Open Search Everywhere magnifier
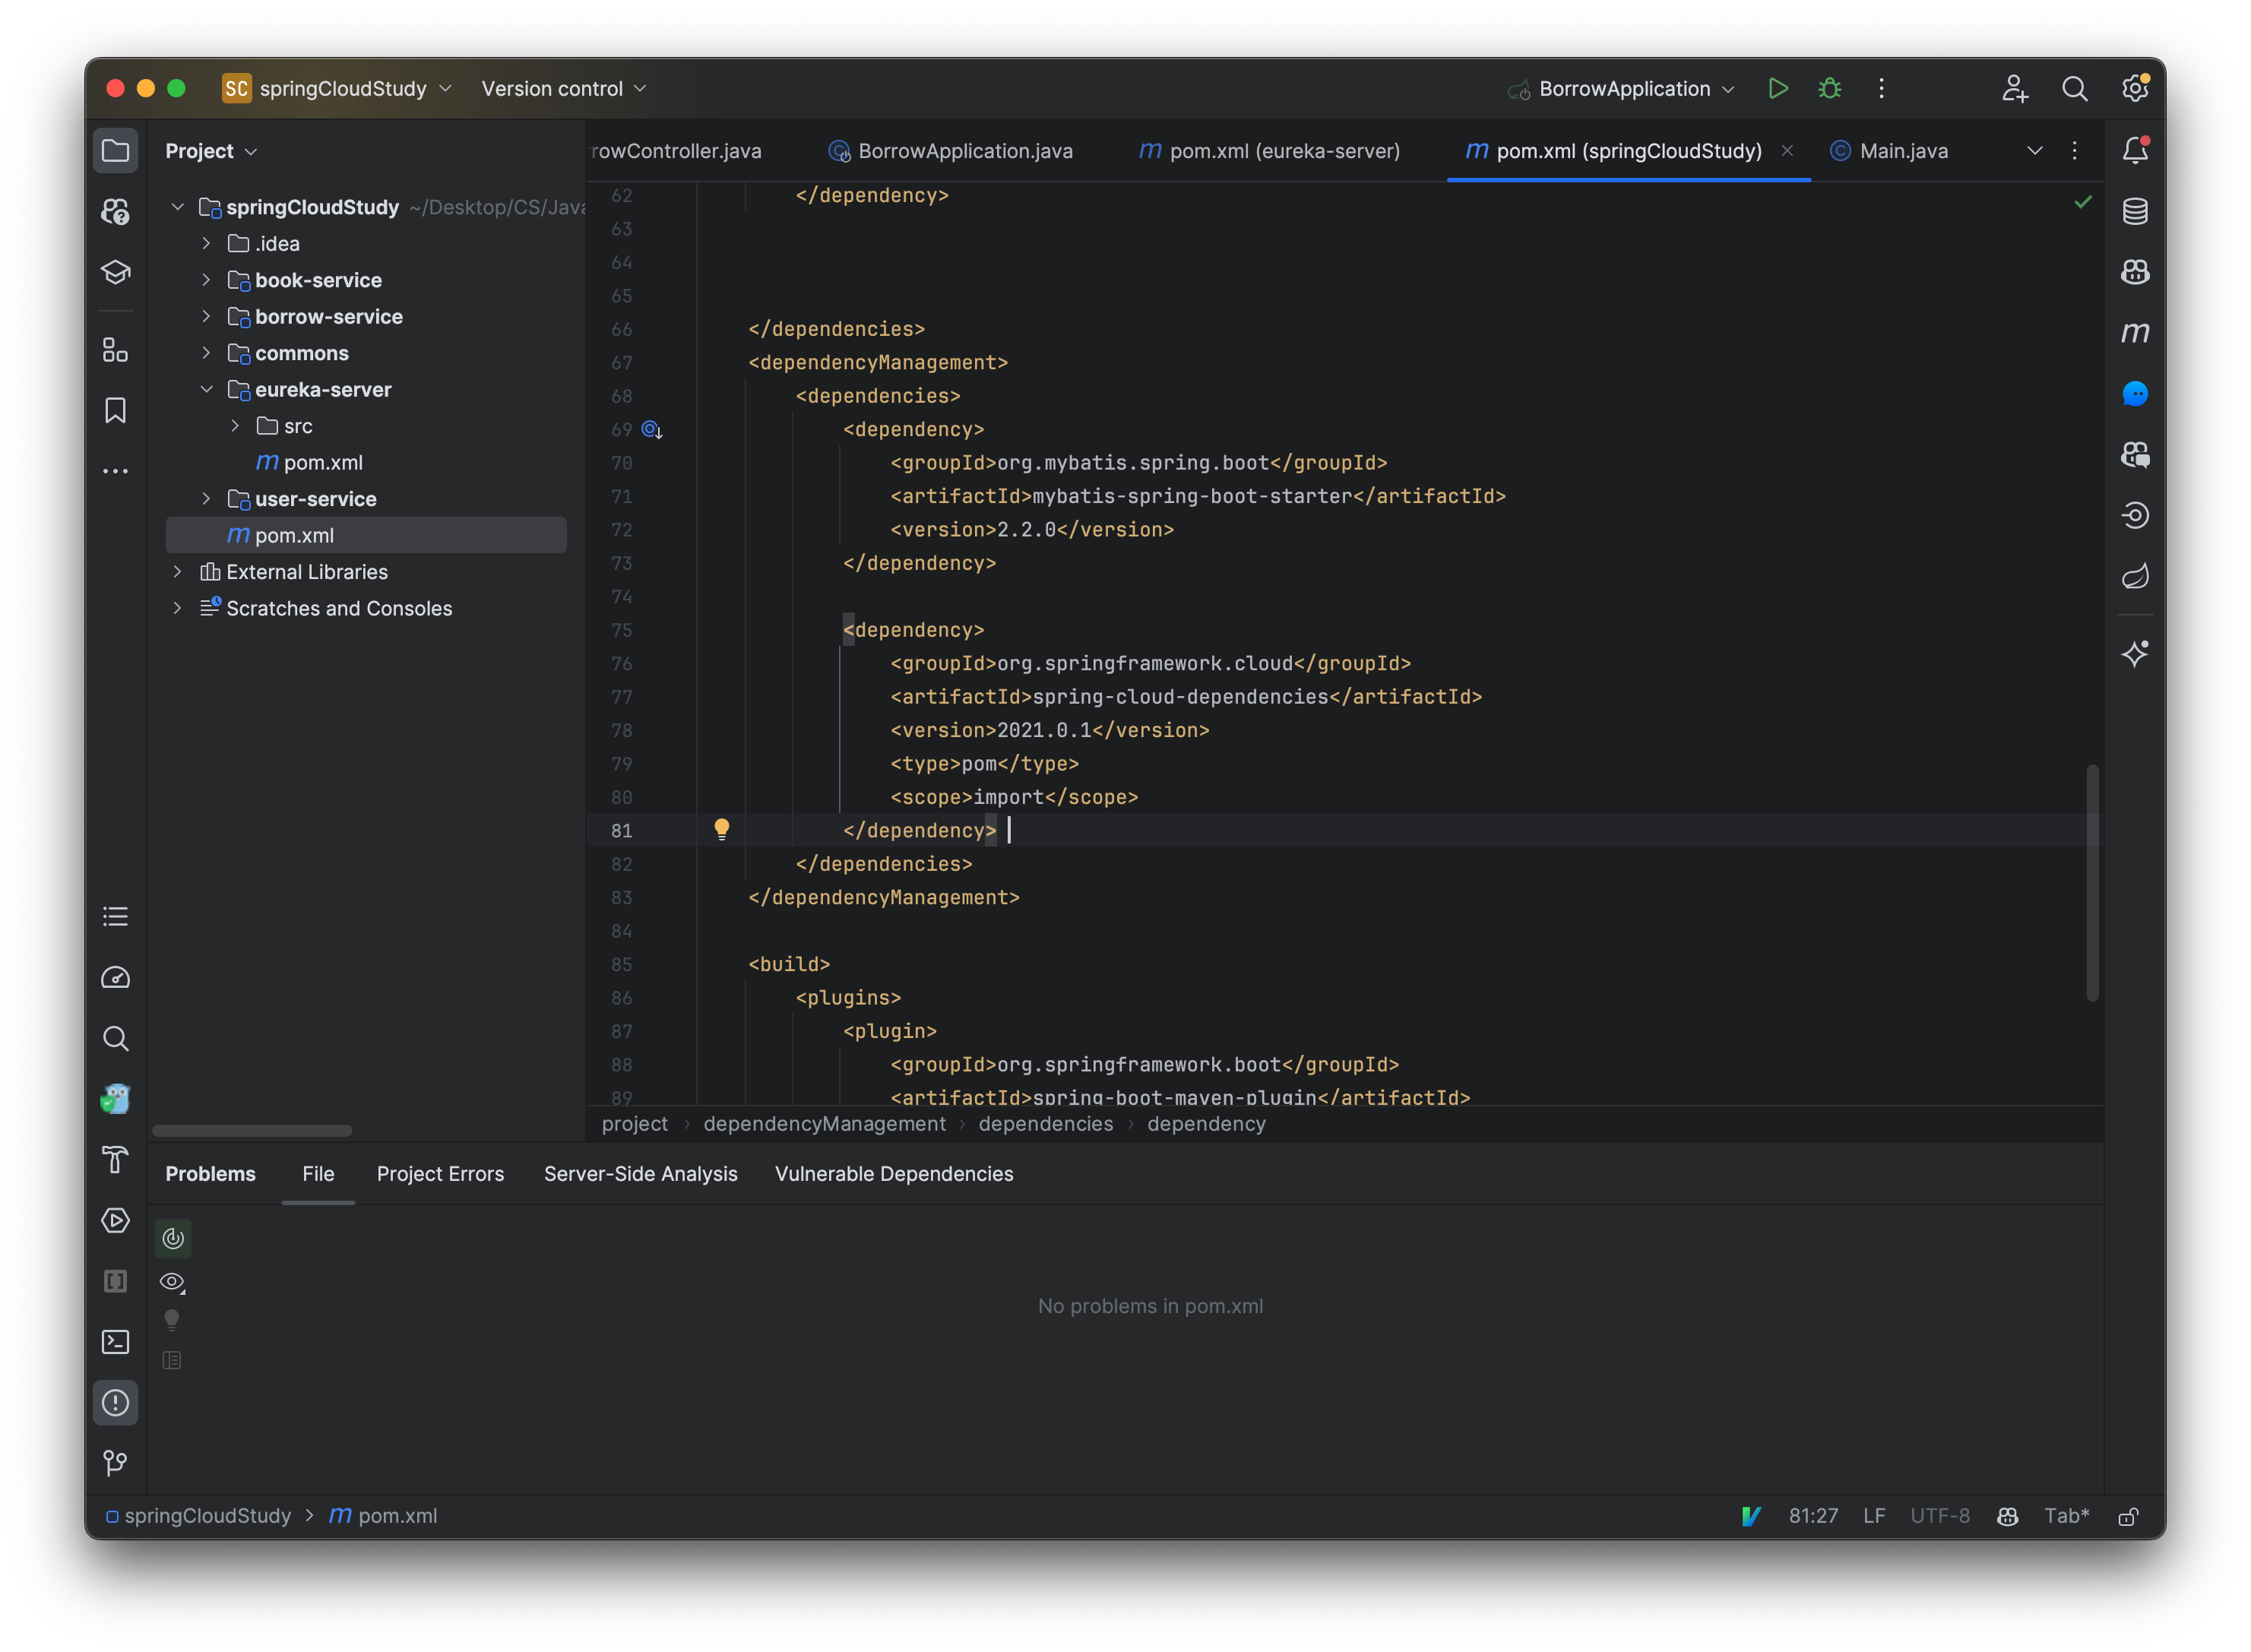The width and height of the screenshot is (2251, 1652). pyautogui.click(x=2075, y=88)
